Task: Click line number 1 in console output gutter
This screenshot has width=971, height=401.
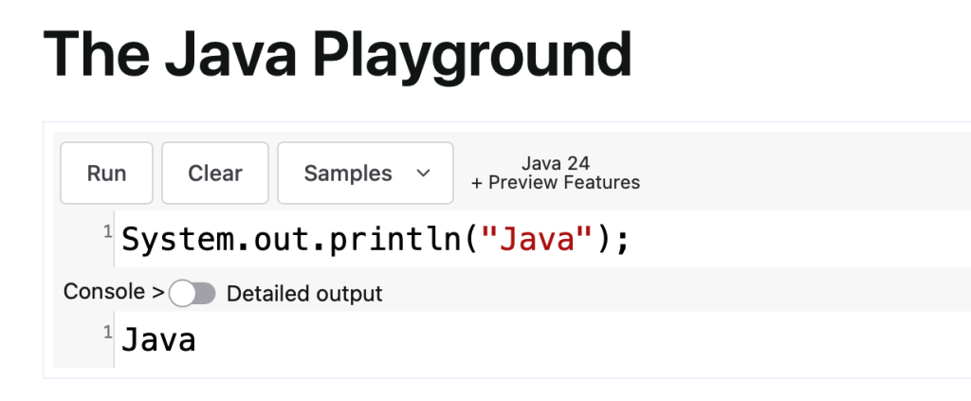Action: pos(107,331)
